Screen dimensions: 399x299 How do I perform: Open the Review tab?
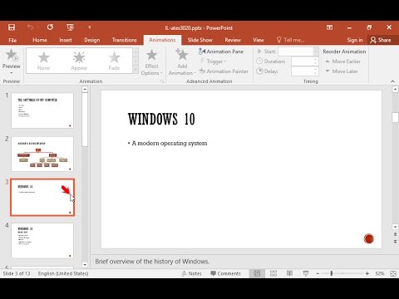[233, 40]
